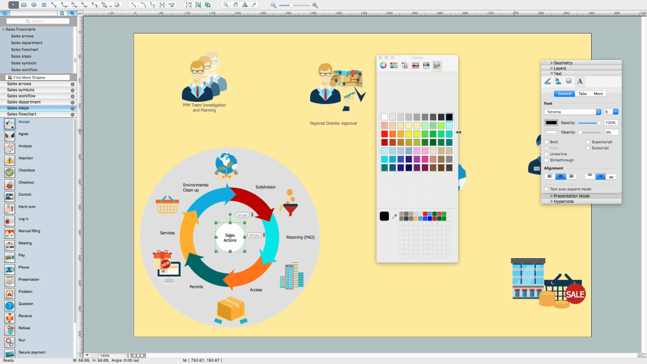The height and width of the screenshot is (364, 647).
Task: Click the black text color well
Action: click(551, 122)
